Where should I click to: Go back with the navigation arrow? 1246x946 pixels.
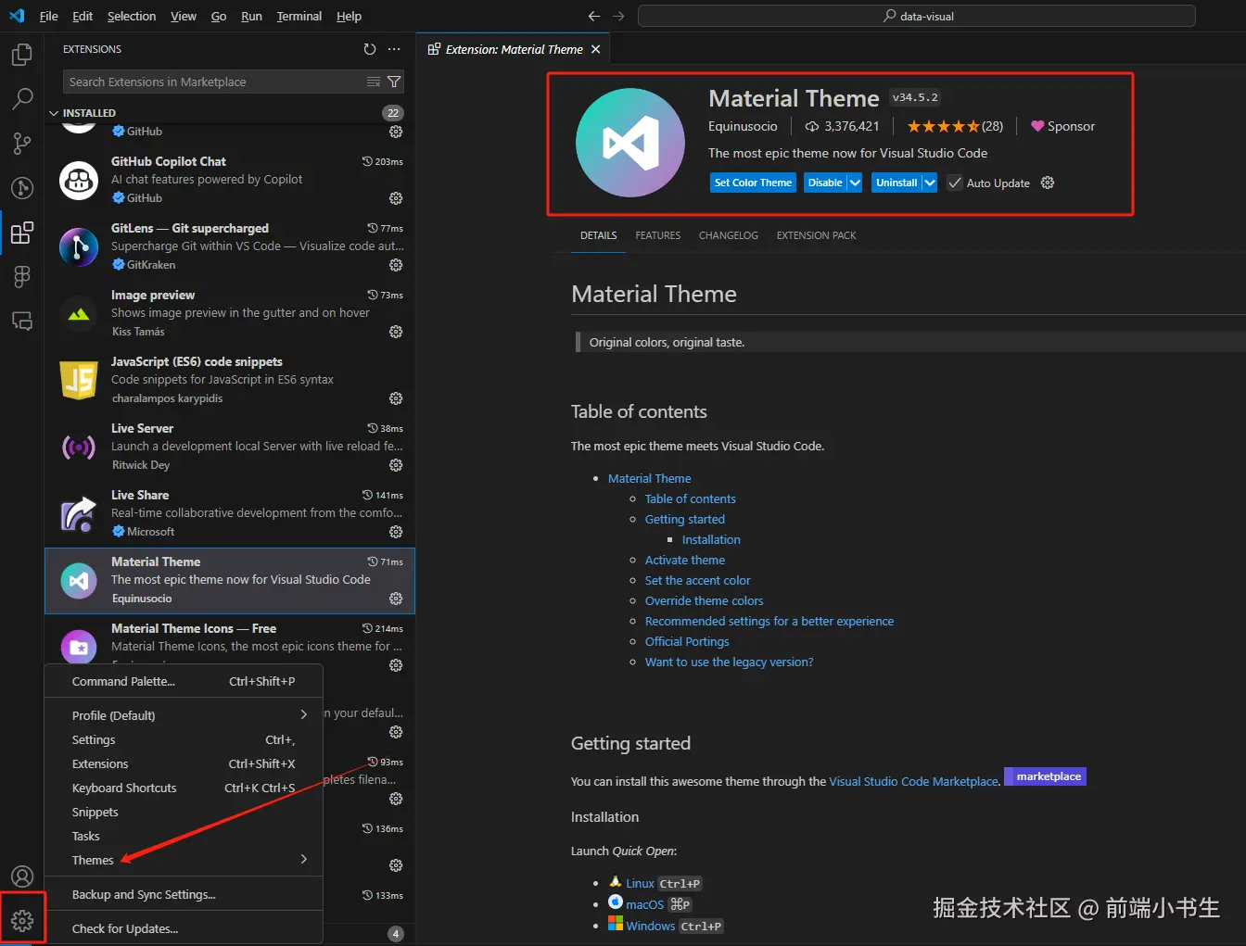pyautogui.click(x=594, y=16)
